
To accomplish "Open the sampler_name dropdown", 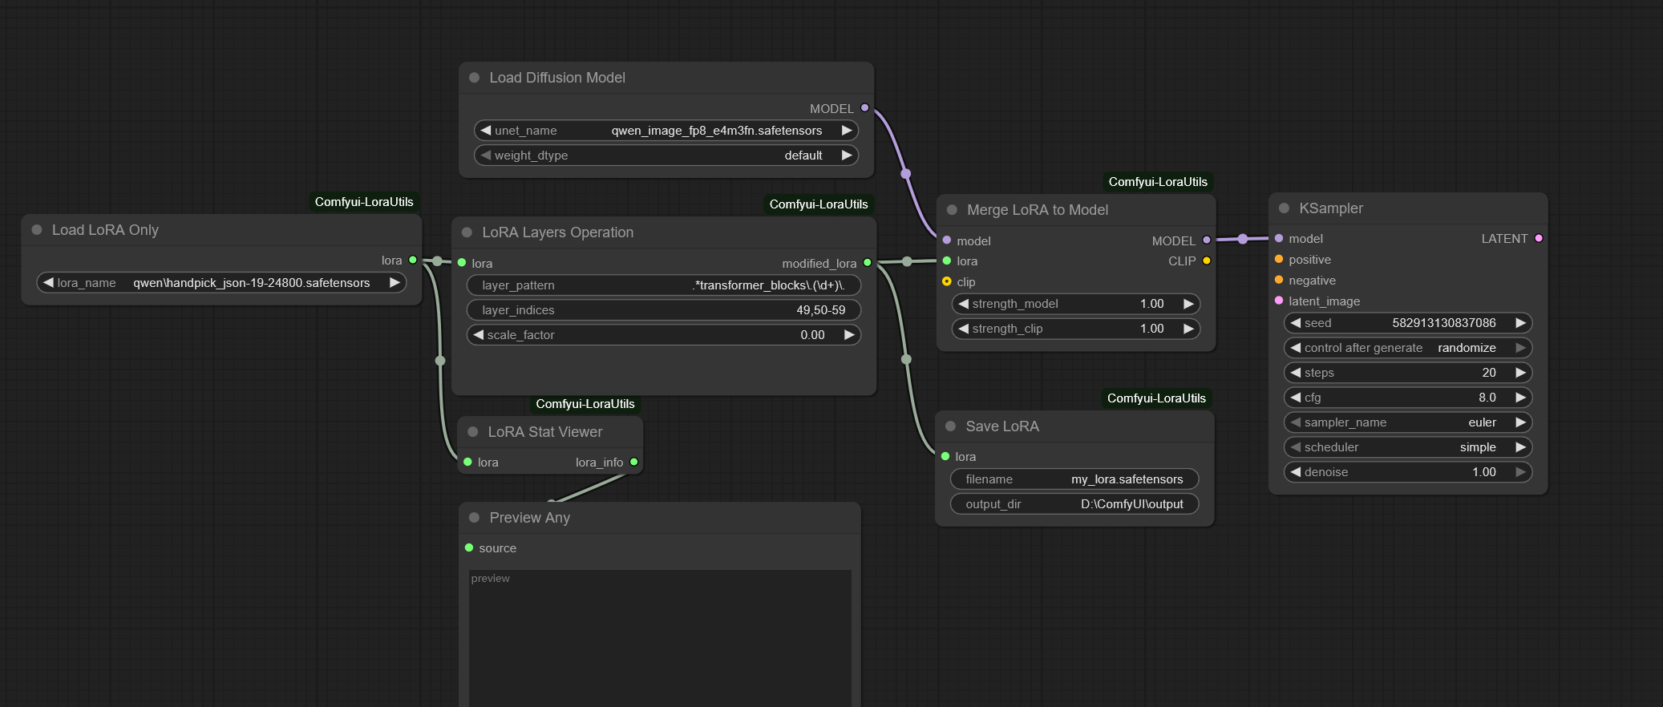I will click(x=1407, y=422).
